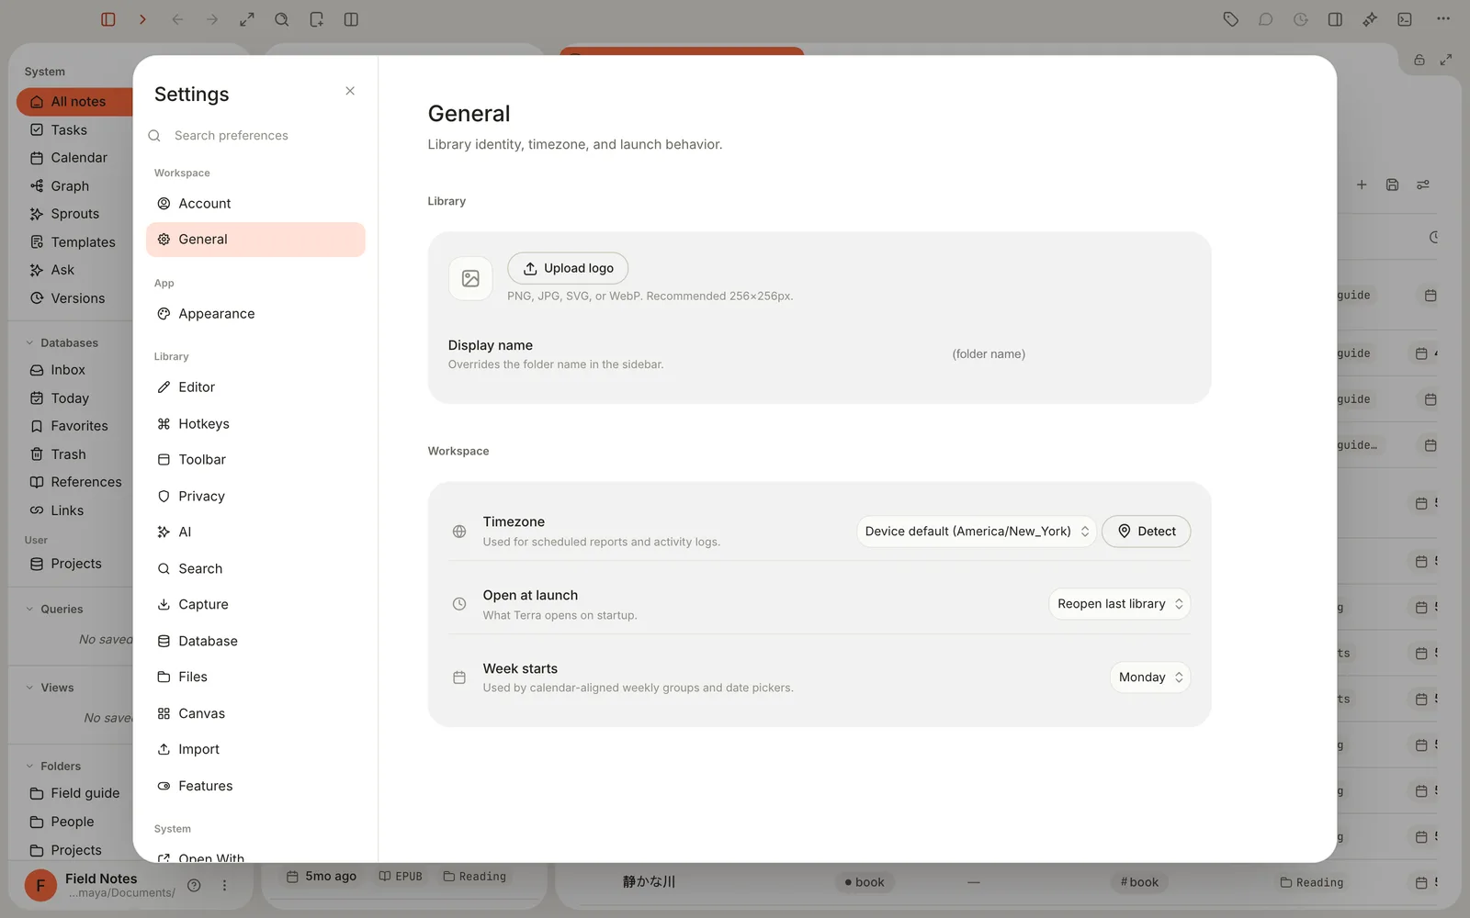Click the lock icon in the background window

[1419, 60]
